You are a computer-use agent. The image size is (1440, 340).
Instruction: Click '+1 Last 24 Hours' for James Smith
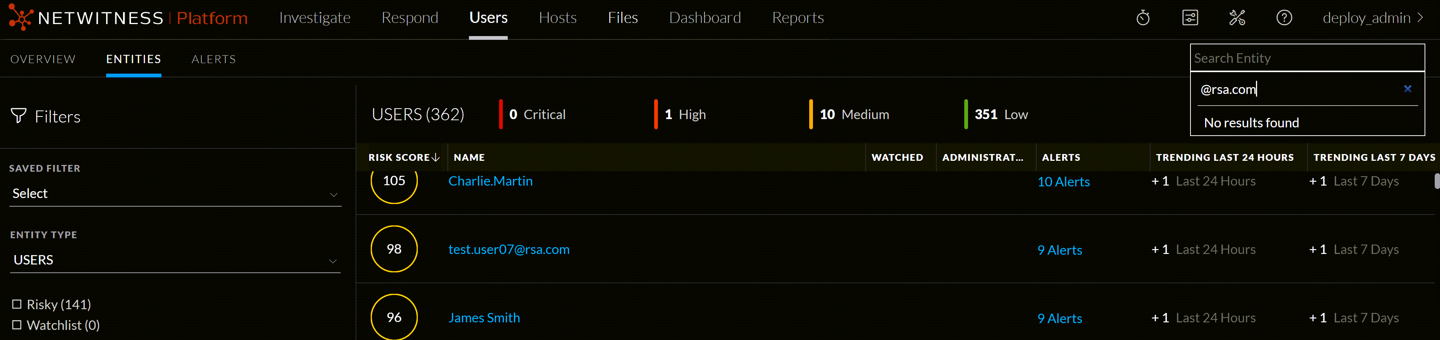point(1203,318)
